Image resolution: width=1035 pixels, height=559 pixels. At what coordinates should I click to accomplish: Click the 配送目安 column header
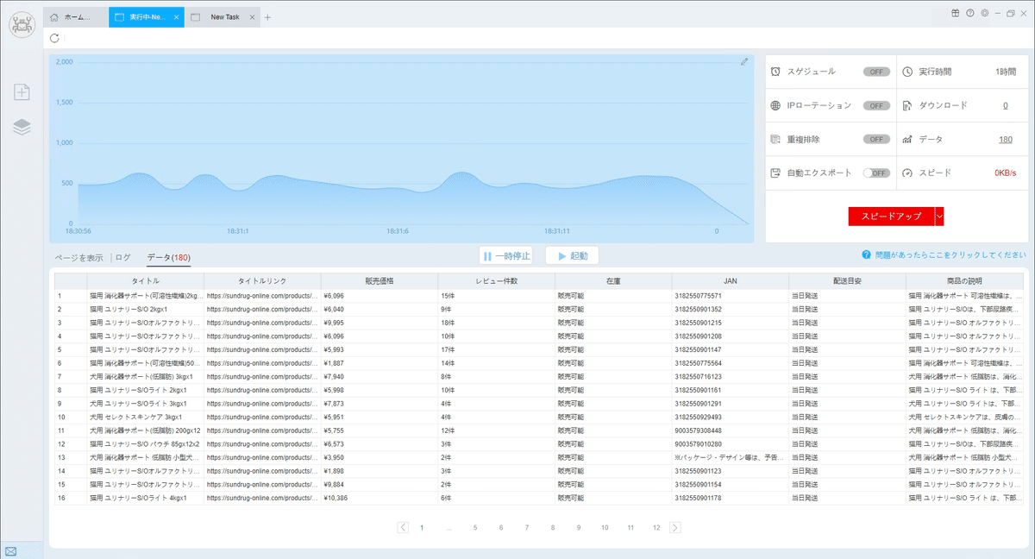click(x=847, y=281)
